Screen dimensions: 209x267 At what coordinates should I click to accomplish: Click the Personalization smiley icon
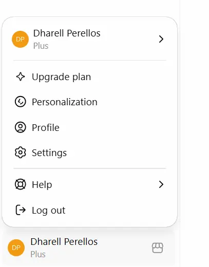21,102
